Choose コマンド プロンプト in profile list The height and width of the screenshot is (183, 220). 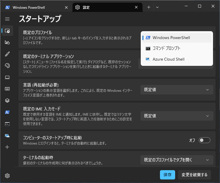[x=177, y=48]
